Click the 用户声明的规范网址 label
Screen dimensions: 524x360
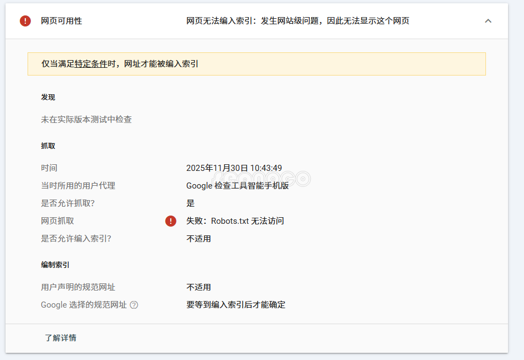78,287
